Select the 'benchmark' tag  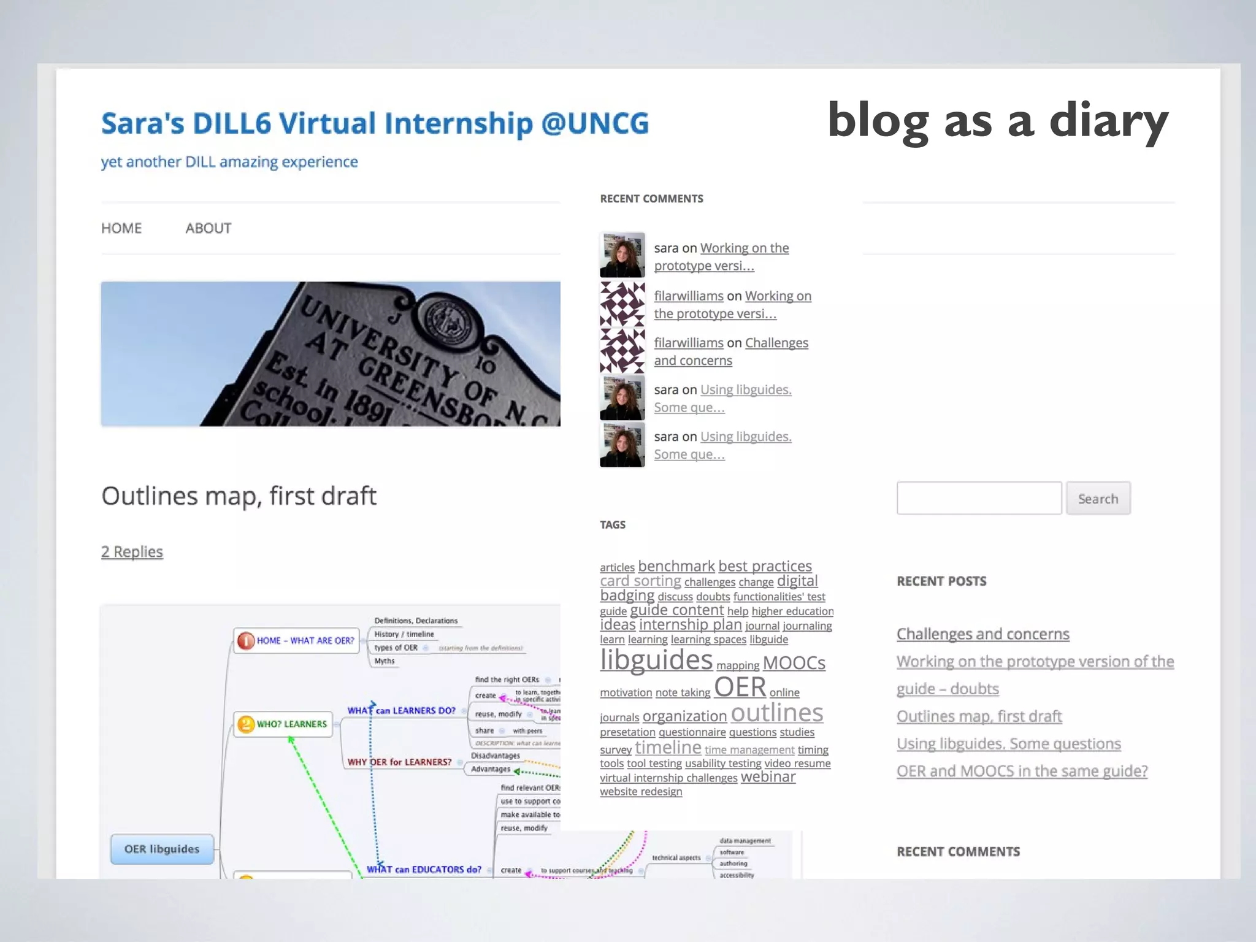(x=676, y=565)
